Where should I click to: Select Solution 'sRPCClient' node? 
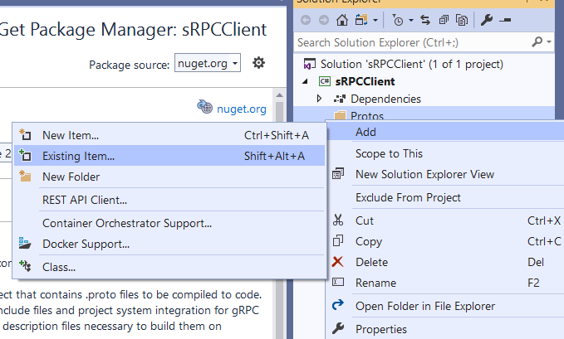pyautogui.click(x=411, y=64)
